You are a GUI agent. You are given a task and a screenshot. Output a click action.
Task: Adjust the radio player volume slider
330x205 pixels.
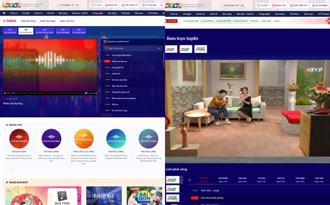tap(92, 93)
